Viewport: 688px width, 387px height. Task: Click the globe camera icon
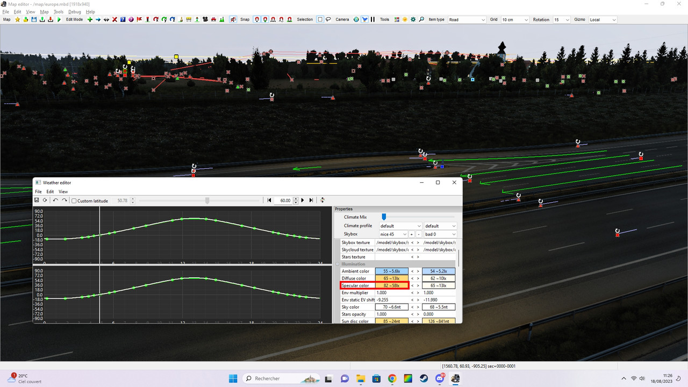[356, 19]
